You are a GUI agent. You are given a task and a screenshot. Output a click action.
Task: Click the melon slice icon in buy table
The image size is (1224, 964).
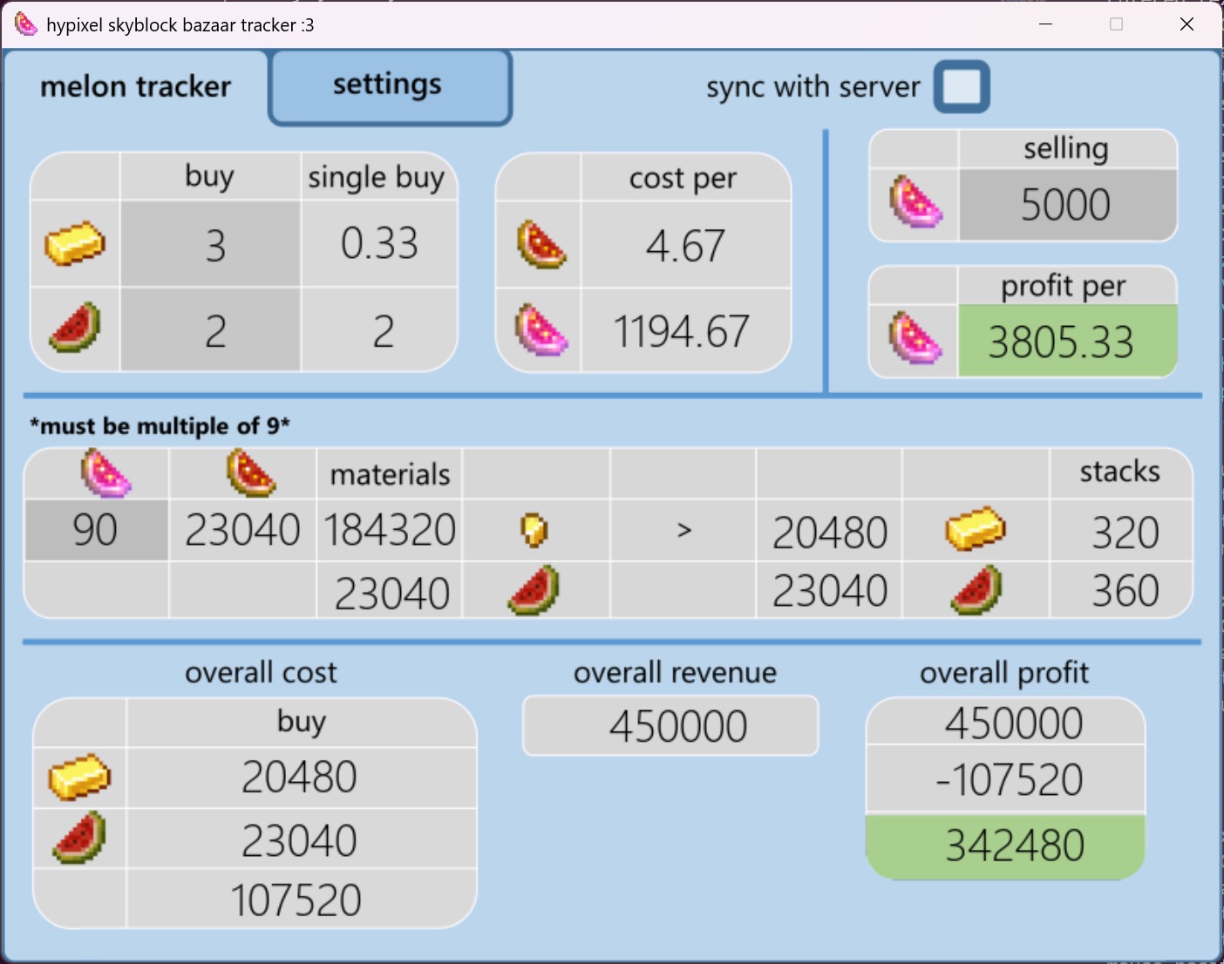[x=75, y=328]
